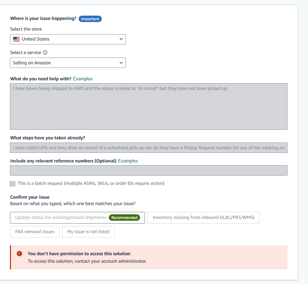Click the chevron arrow on the store selector
This screenshot has height=284, width=308.
coord(121,39)
